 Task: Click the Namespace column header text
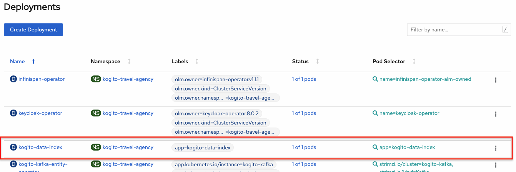[105, 61]
